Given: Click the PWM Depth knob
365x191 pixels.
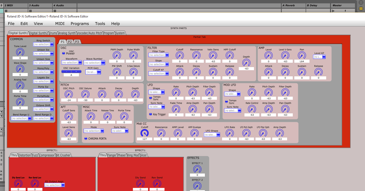Looking at the screenshot, I should point(117,56).
